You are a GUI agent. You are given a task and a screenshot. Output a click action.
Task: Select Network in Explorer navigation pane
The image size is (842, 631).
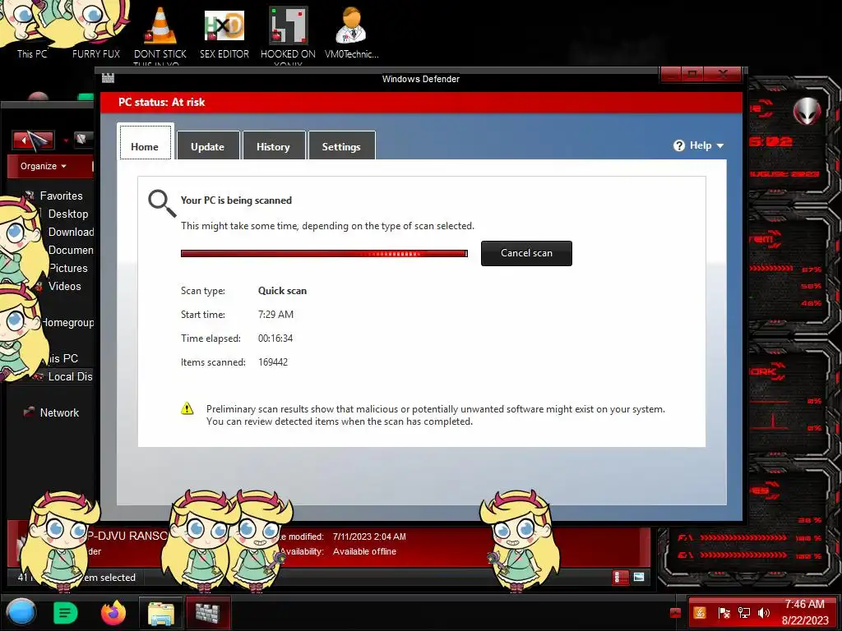(x=59, y=412)
